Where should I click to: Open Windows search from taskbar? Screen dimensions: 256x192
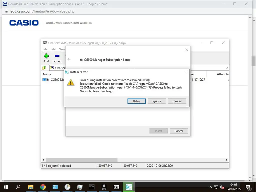18,187
